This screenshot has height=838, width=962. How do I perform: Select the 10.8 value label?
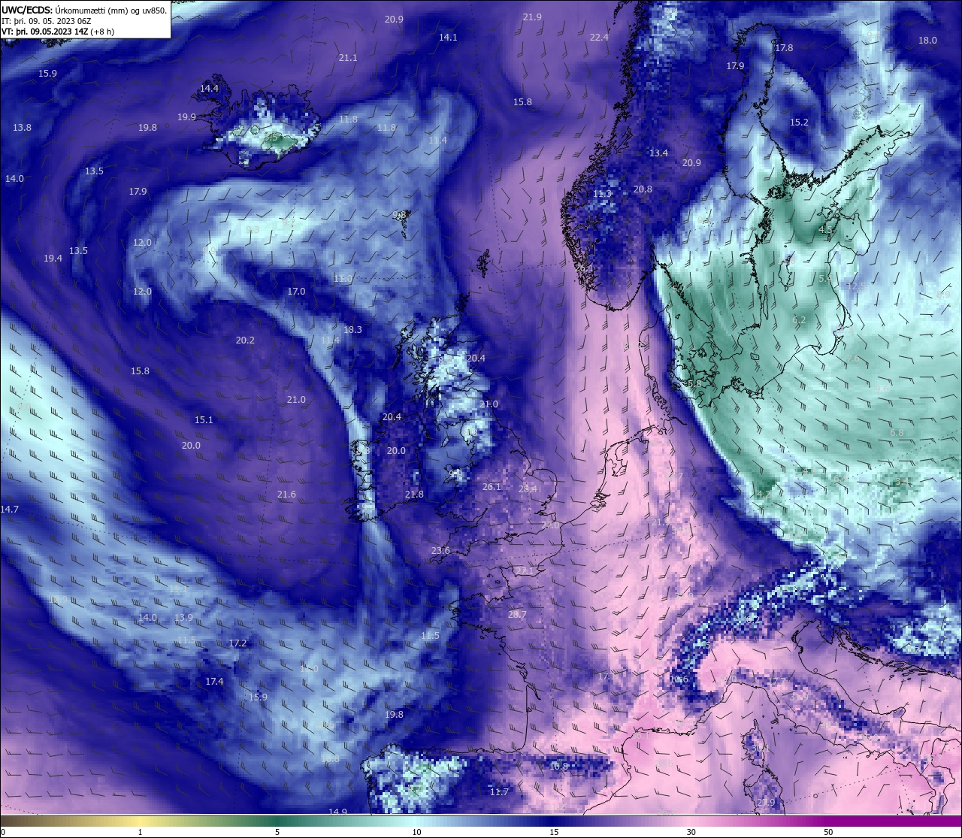point(558,766)
